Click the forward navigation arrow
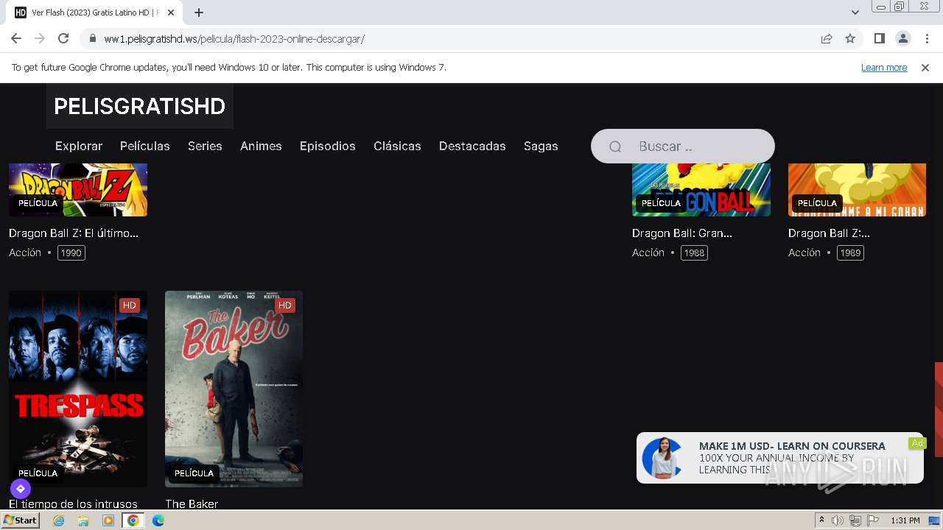943x530 pixels. (x=40, y=38)
